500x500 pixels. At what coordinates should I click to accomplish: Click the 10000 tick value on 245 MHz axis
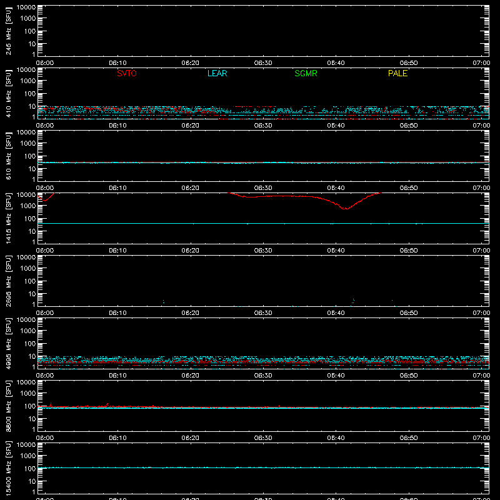(26, 7)
